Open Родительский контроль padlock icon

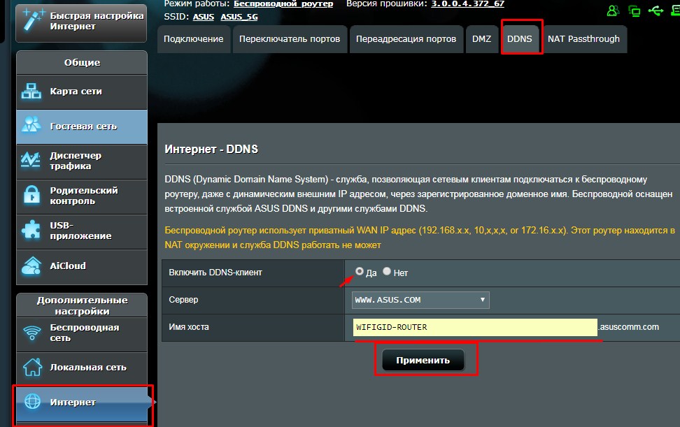(x=31, y=195)
